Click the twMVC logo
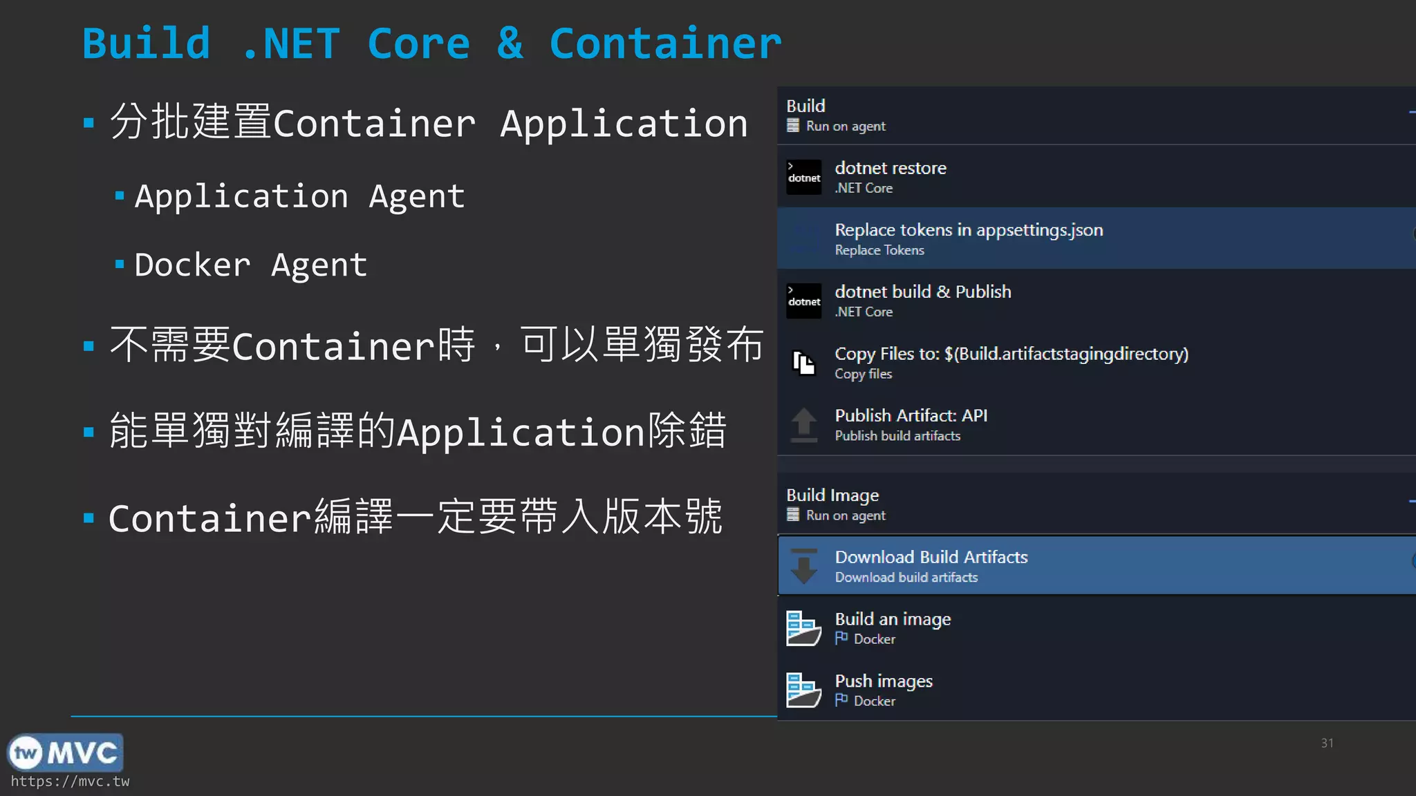 [x=65, y=752]
